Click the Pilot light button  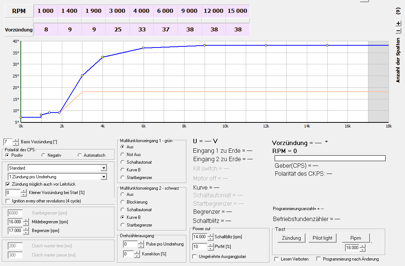coord(323,238)
